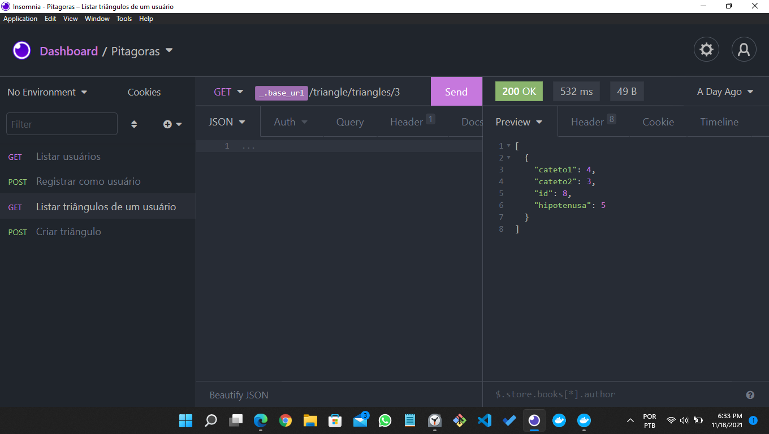Click Beautify JSON
This screenshot has height=434, width=769.
click(238, 394)
